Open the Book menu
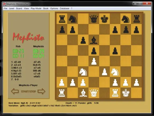Image resolution: width=154 pixels, height=116 pixels. (46, 8)
